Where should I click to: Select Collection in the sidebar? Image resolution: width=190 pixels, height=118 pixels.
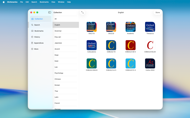tap(40, 19)
